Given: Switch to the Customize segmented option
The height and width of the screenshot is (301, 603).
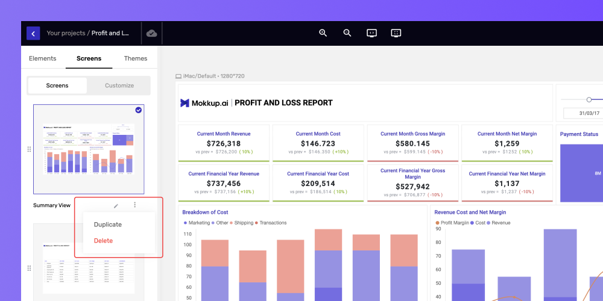Looking at the screenshot, I should coord(119,85).
